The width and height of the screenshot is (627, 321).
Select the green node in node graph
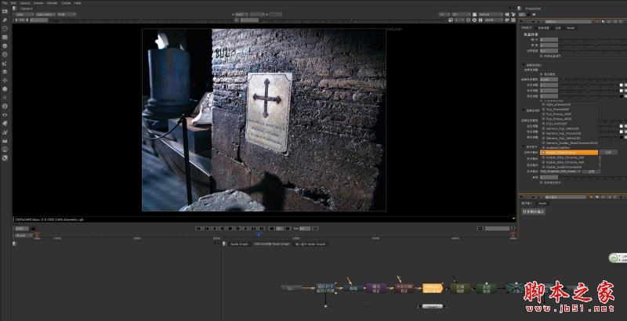point(486,288)
